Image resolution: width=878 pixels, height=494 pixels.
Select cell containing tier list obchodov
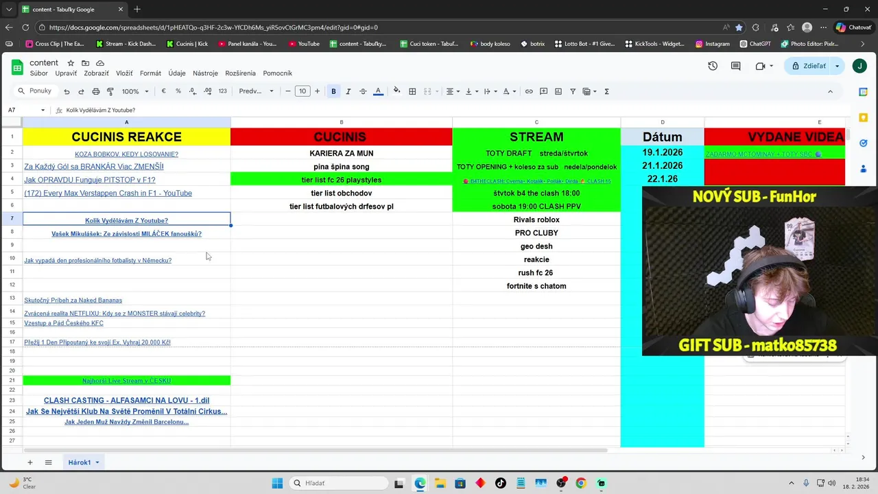click(342, 193)
